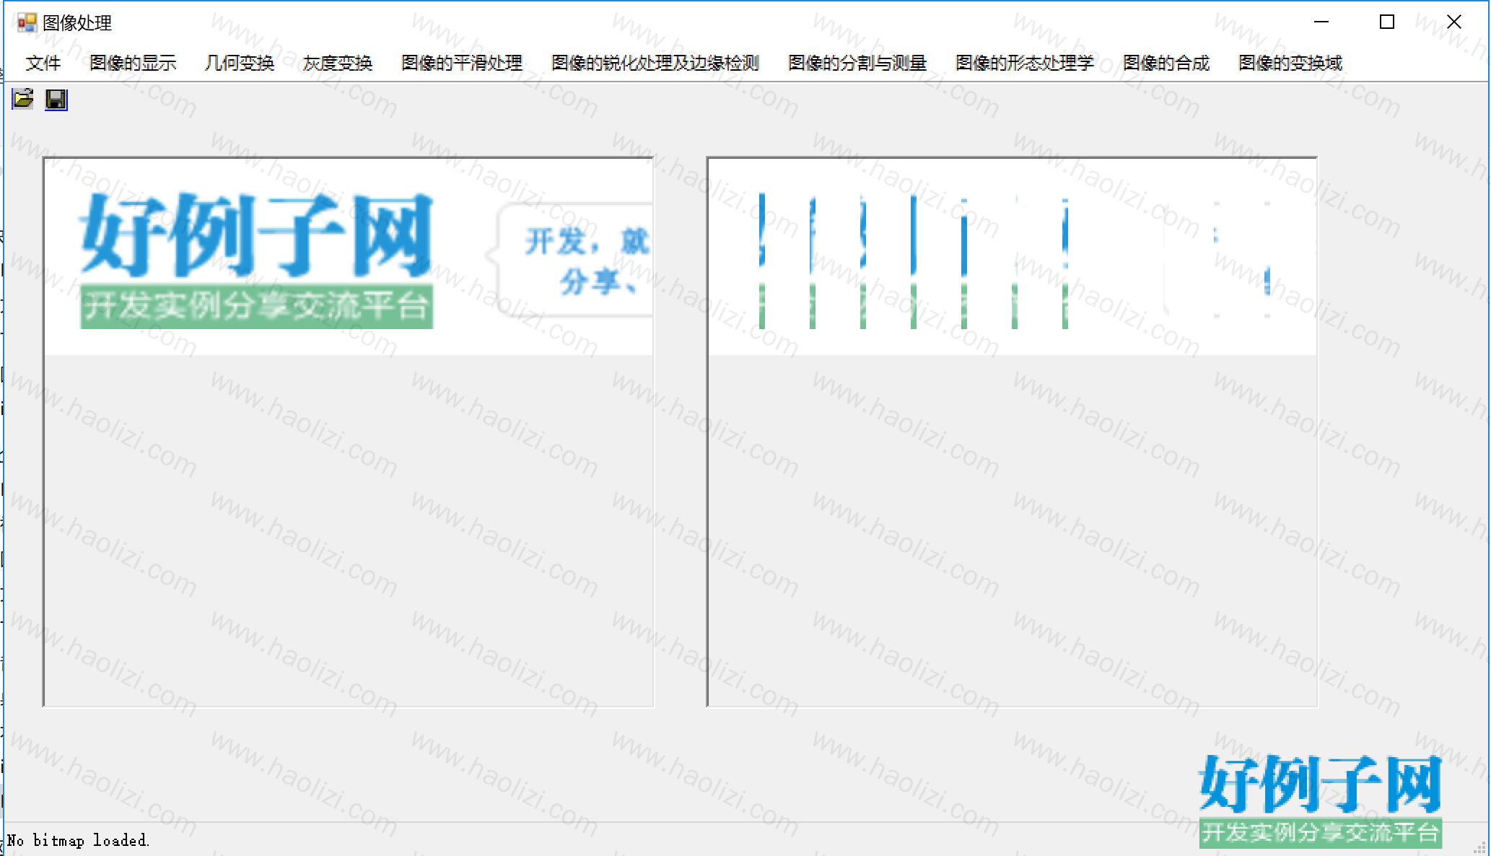Image resolution: width=1491 pixels, height=856 pixels.
Task: Open the 图像的平滑处理 menu
Action: (x=462, y=64)
